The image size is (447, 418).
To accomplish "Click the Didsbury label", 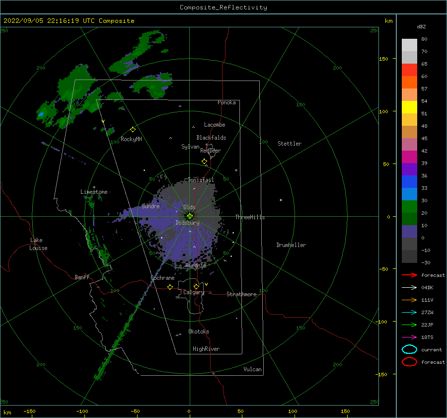I will pos(188,223).
